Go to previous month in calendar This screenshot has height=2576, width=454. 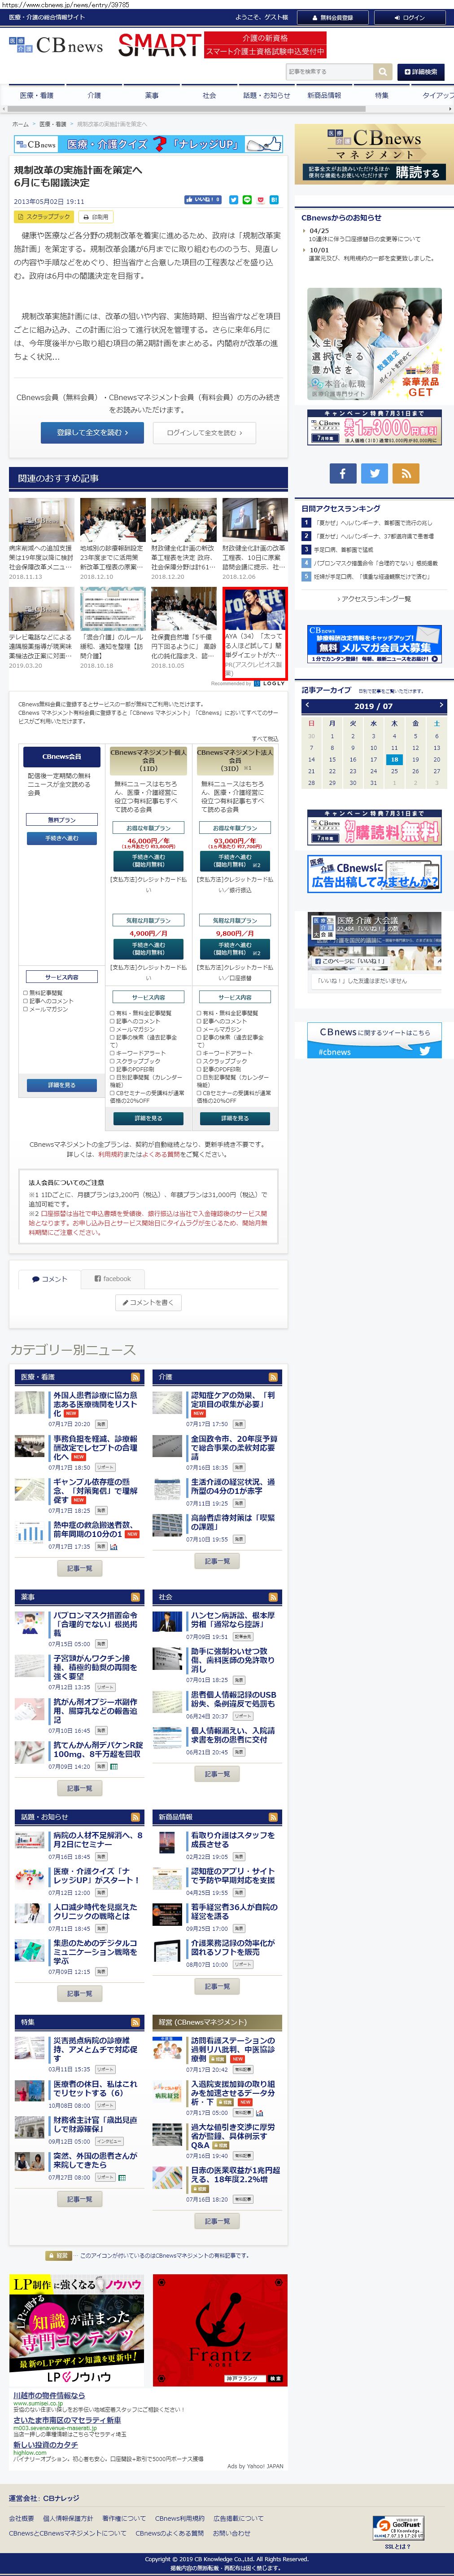pos(307,705)
